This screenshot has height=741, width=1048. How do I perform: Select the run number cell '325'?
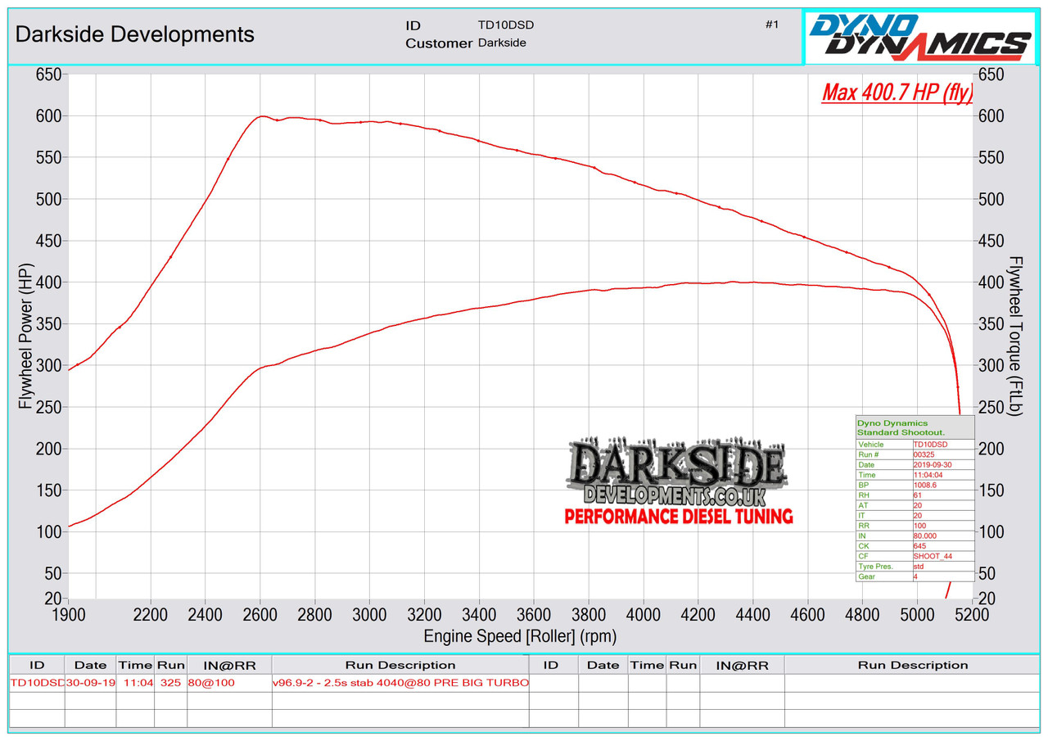coord(170,683)
